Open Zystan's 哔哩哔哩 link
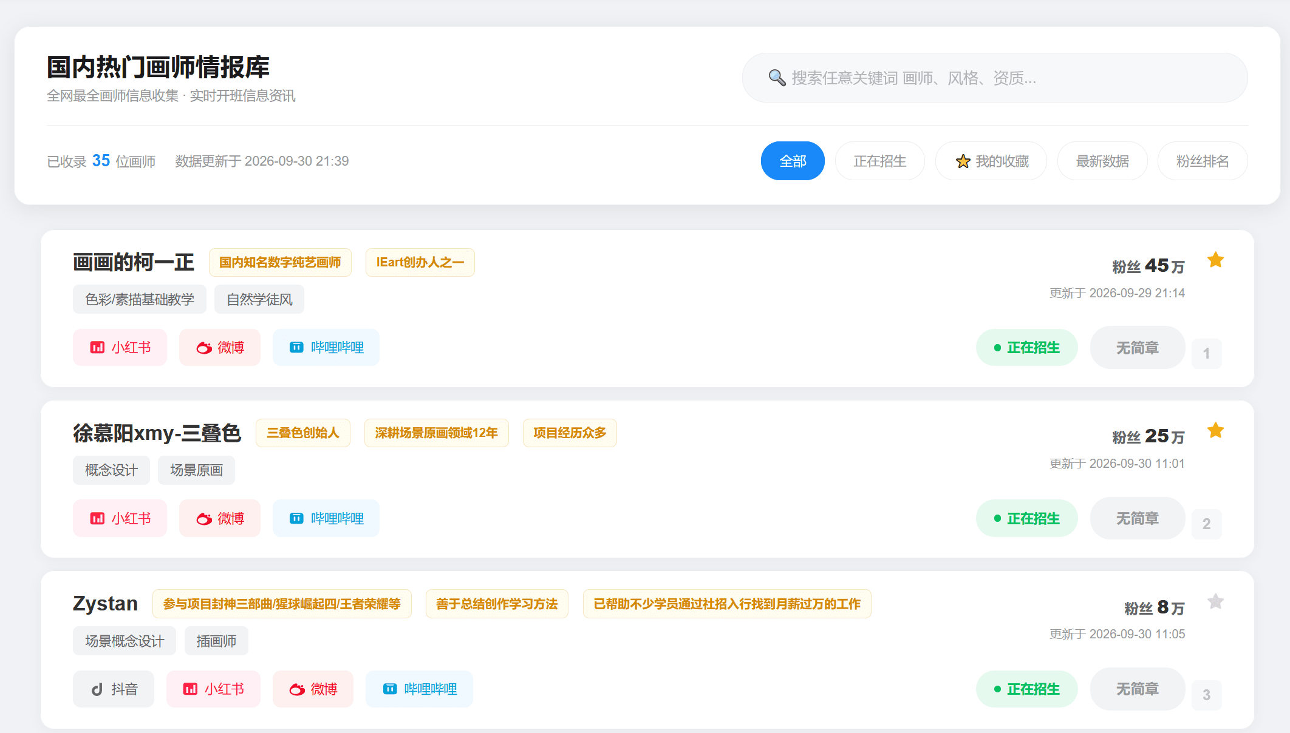The width and height of the screenshot is (1290, 733). pos(419,689)
